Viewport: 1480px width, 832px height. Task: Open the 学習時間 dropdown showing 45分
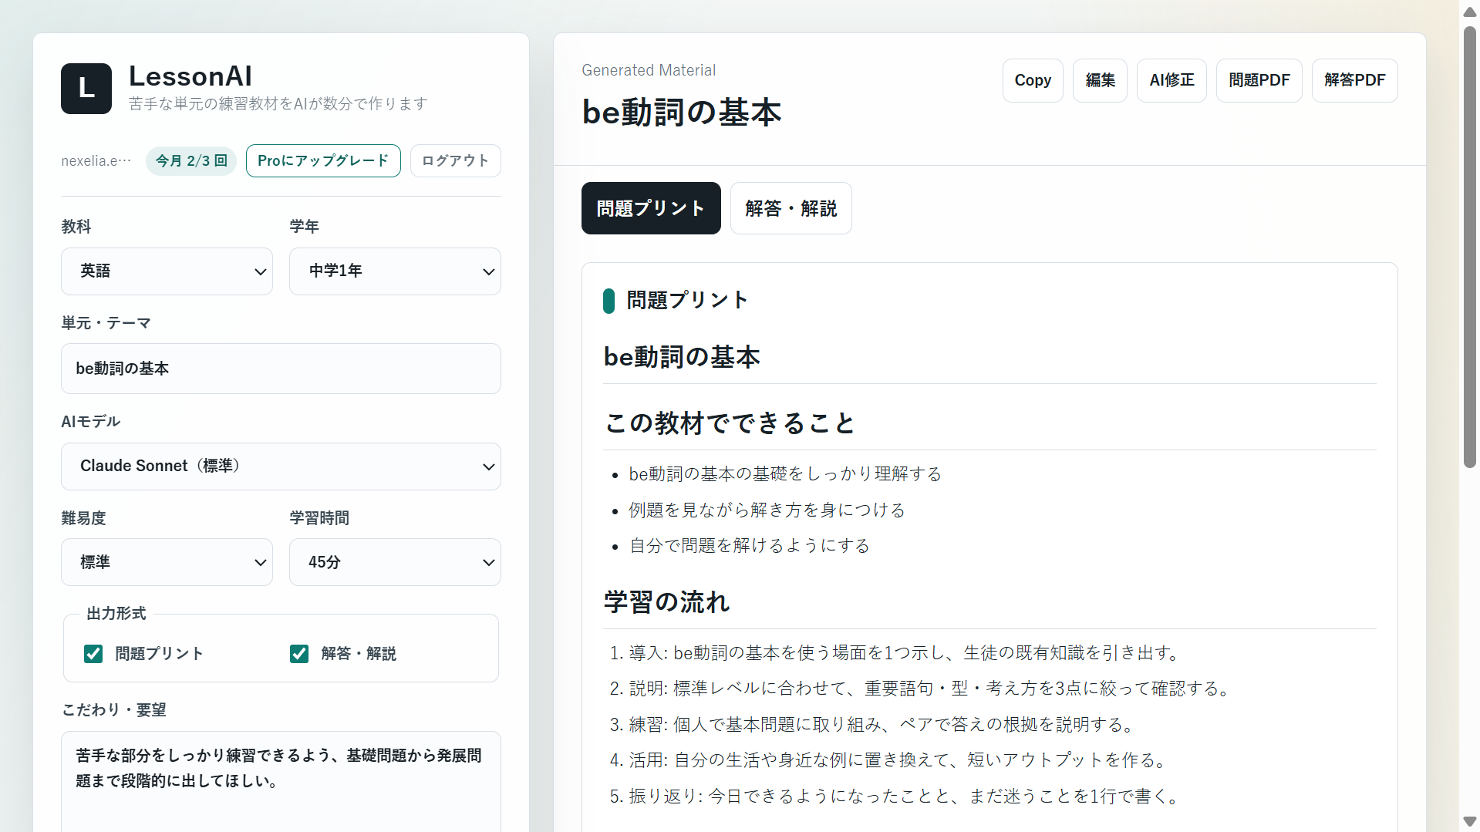(x=395, y=562)
